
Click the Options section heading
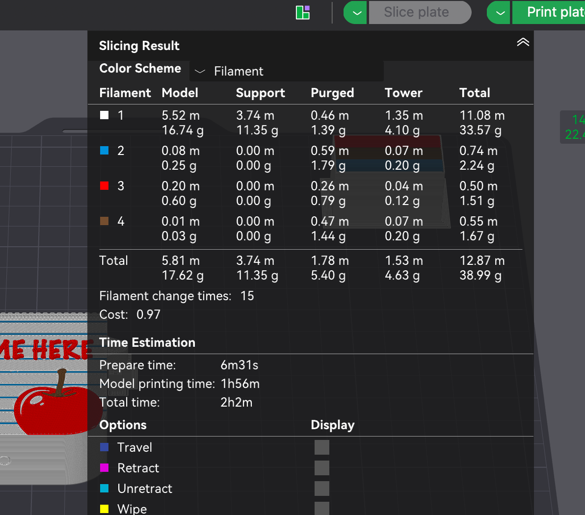click(123, 425)
